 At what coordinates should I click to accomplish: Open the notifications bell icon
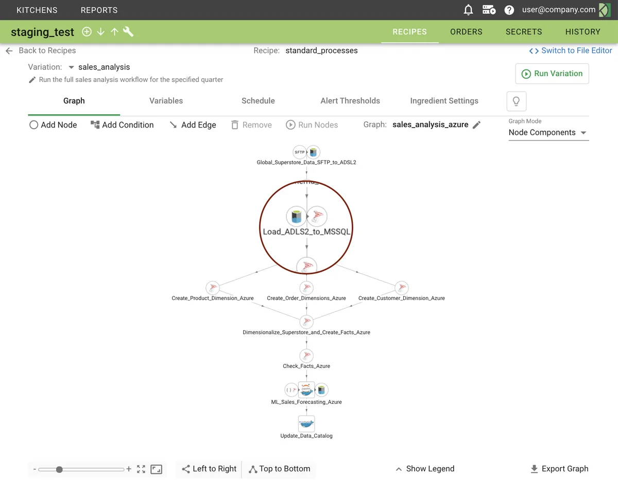[468, 10]
